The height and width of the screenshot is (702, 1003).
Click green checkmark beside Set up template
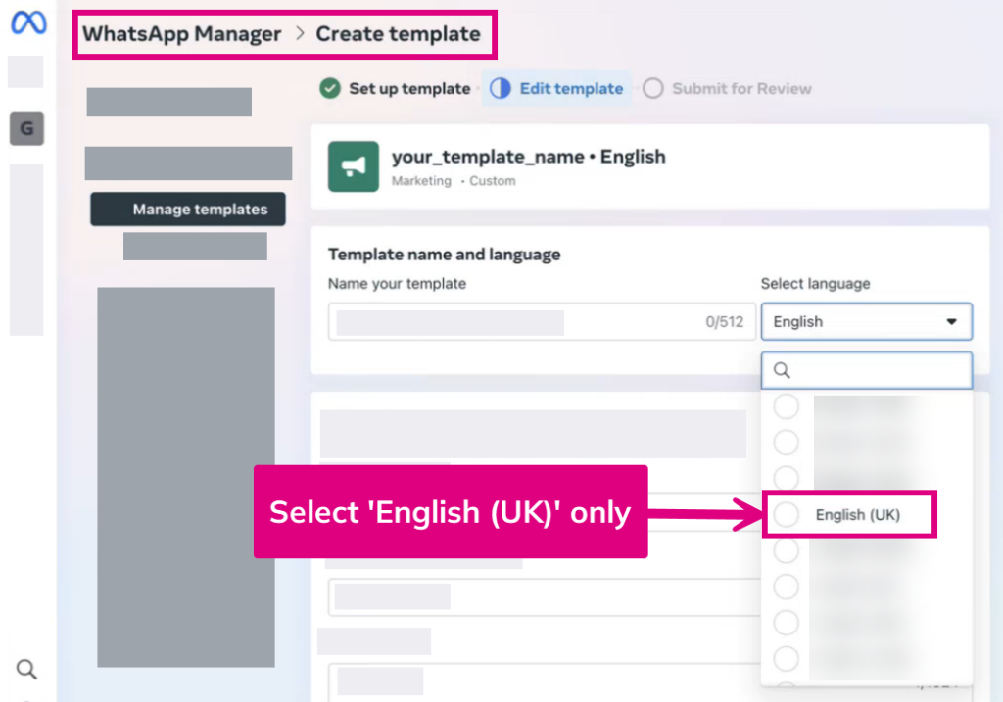point(330,88)
